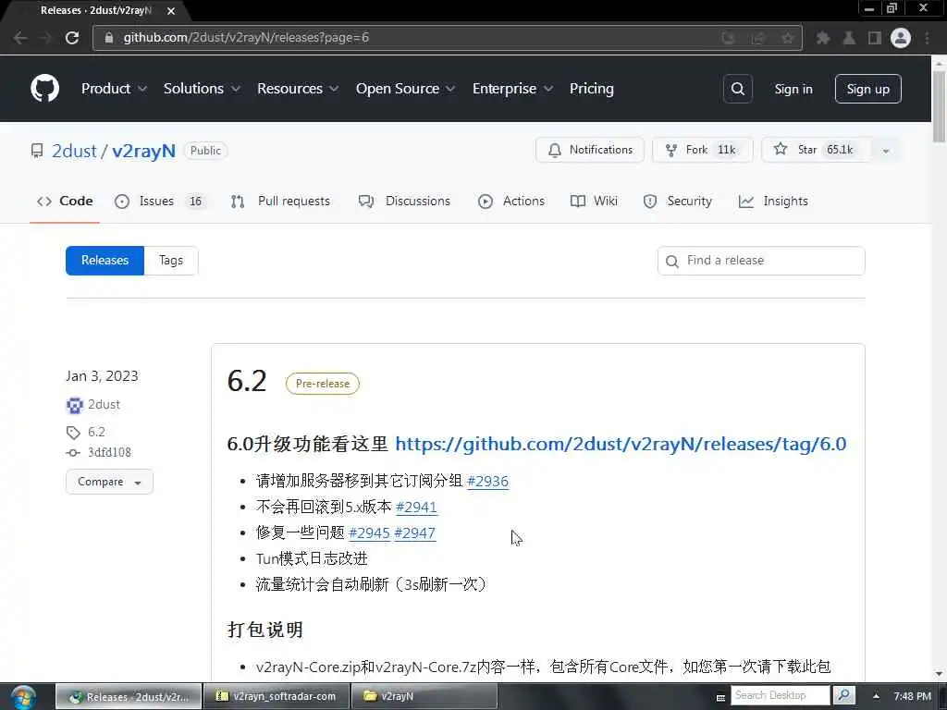This screenshot has width=947, height=710.
Task: Expand the Open Source menu
Action: [405, 89]
